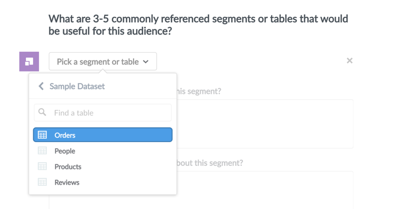The width and height of the screenshot is (396, 209).
Task: Click the heading about commonly referenced segments
Action: [x=198, y=25]
